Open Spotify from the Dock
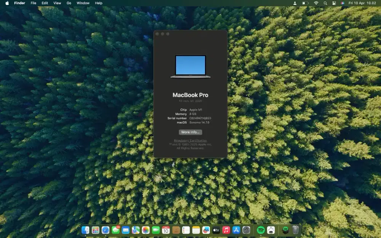 [260, 230]
